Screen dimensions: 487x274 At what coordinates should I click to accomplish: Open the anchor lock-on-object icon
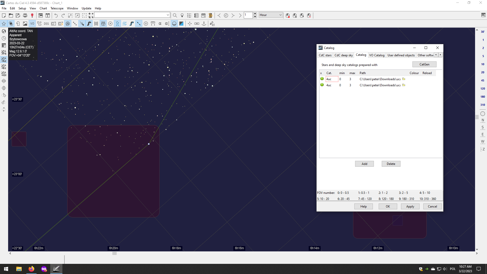coord(204,24)
